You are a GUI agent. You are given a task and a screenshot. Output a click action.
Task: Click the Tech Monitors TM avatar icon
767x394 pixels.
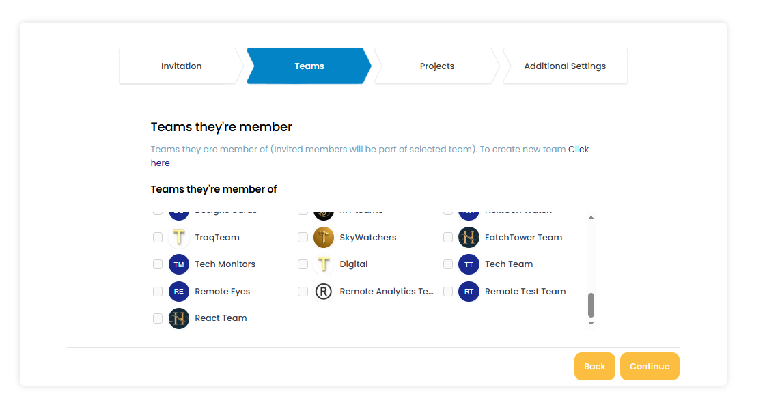pyautogui.click(x=178, y=264)
